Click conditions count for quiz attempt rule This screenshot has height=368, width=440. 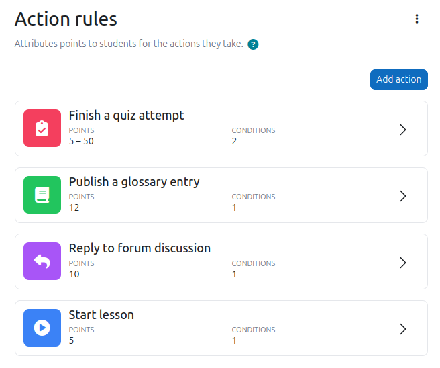[x=234, y=141]
